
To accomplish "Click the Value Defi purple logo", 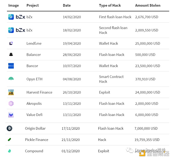I will tap(11, 115).
